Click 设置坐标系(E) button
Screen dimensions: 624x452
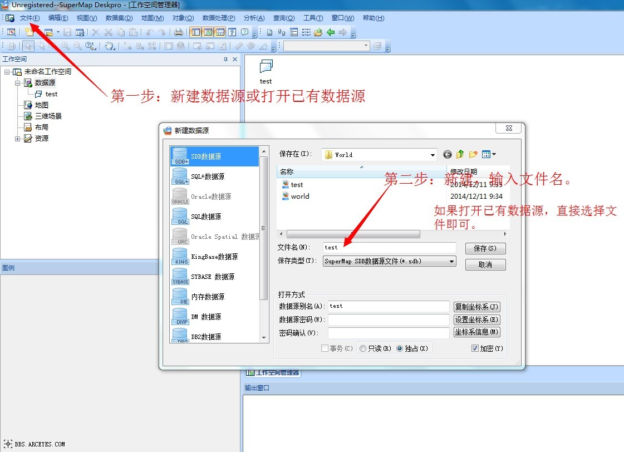coord(476,320)
